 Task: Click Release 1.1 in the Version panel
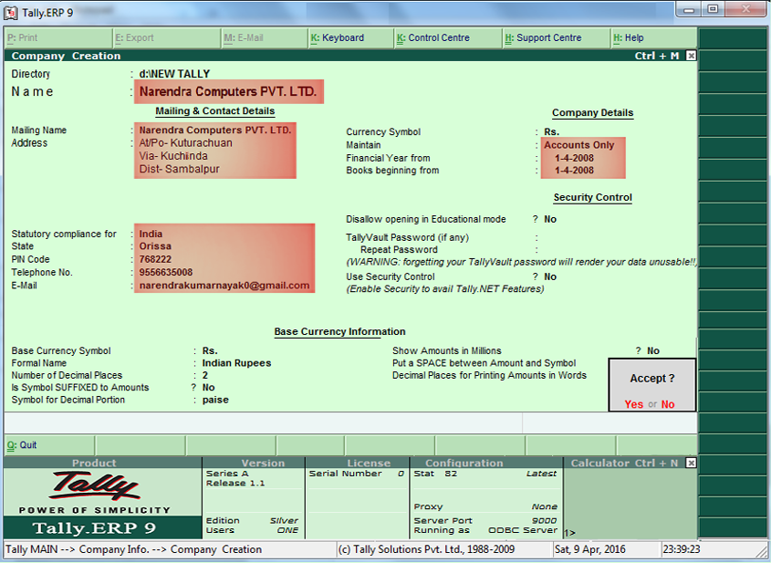tap(235, 484)
